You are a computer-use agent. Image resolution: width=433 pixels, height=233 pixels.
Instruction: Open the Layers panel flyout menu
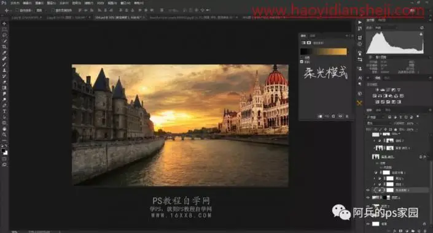click(x=430, y=110)
